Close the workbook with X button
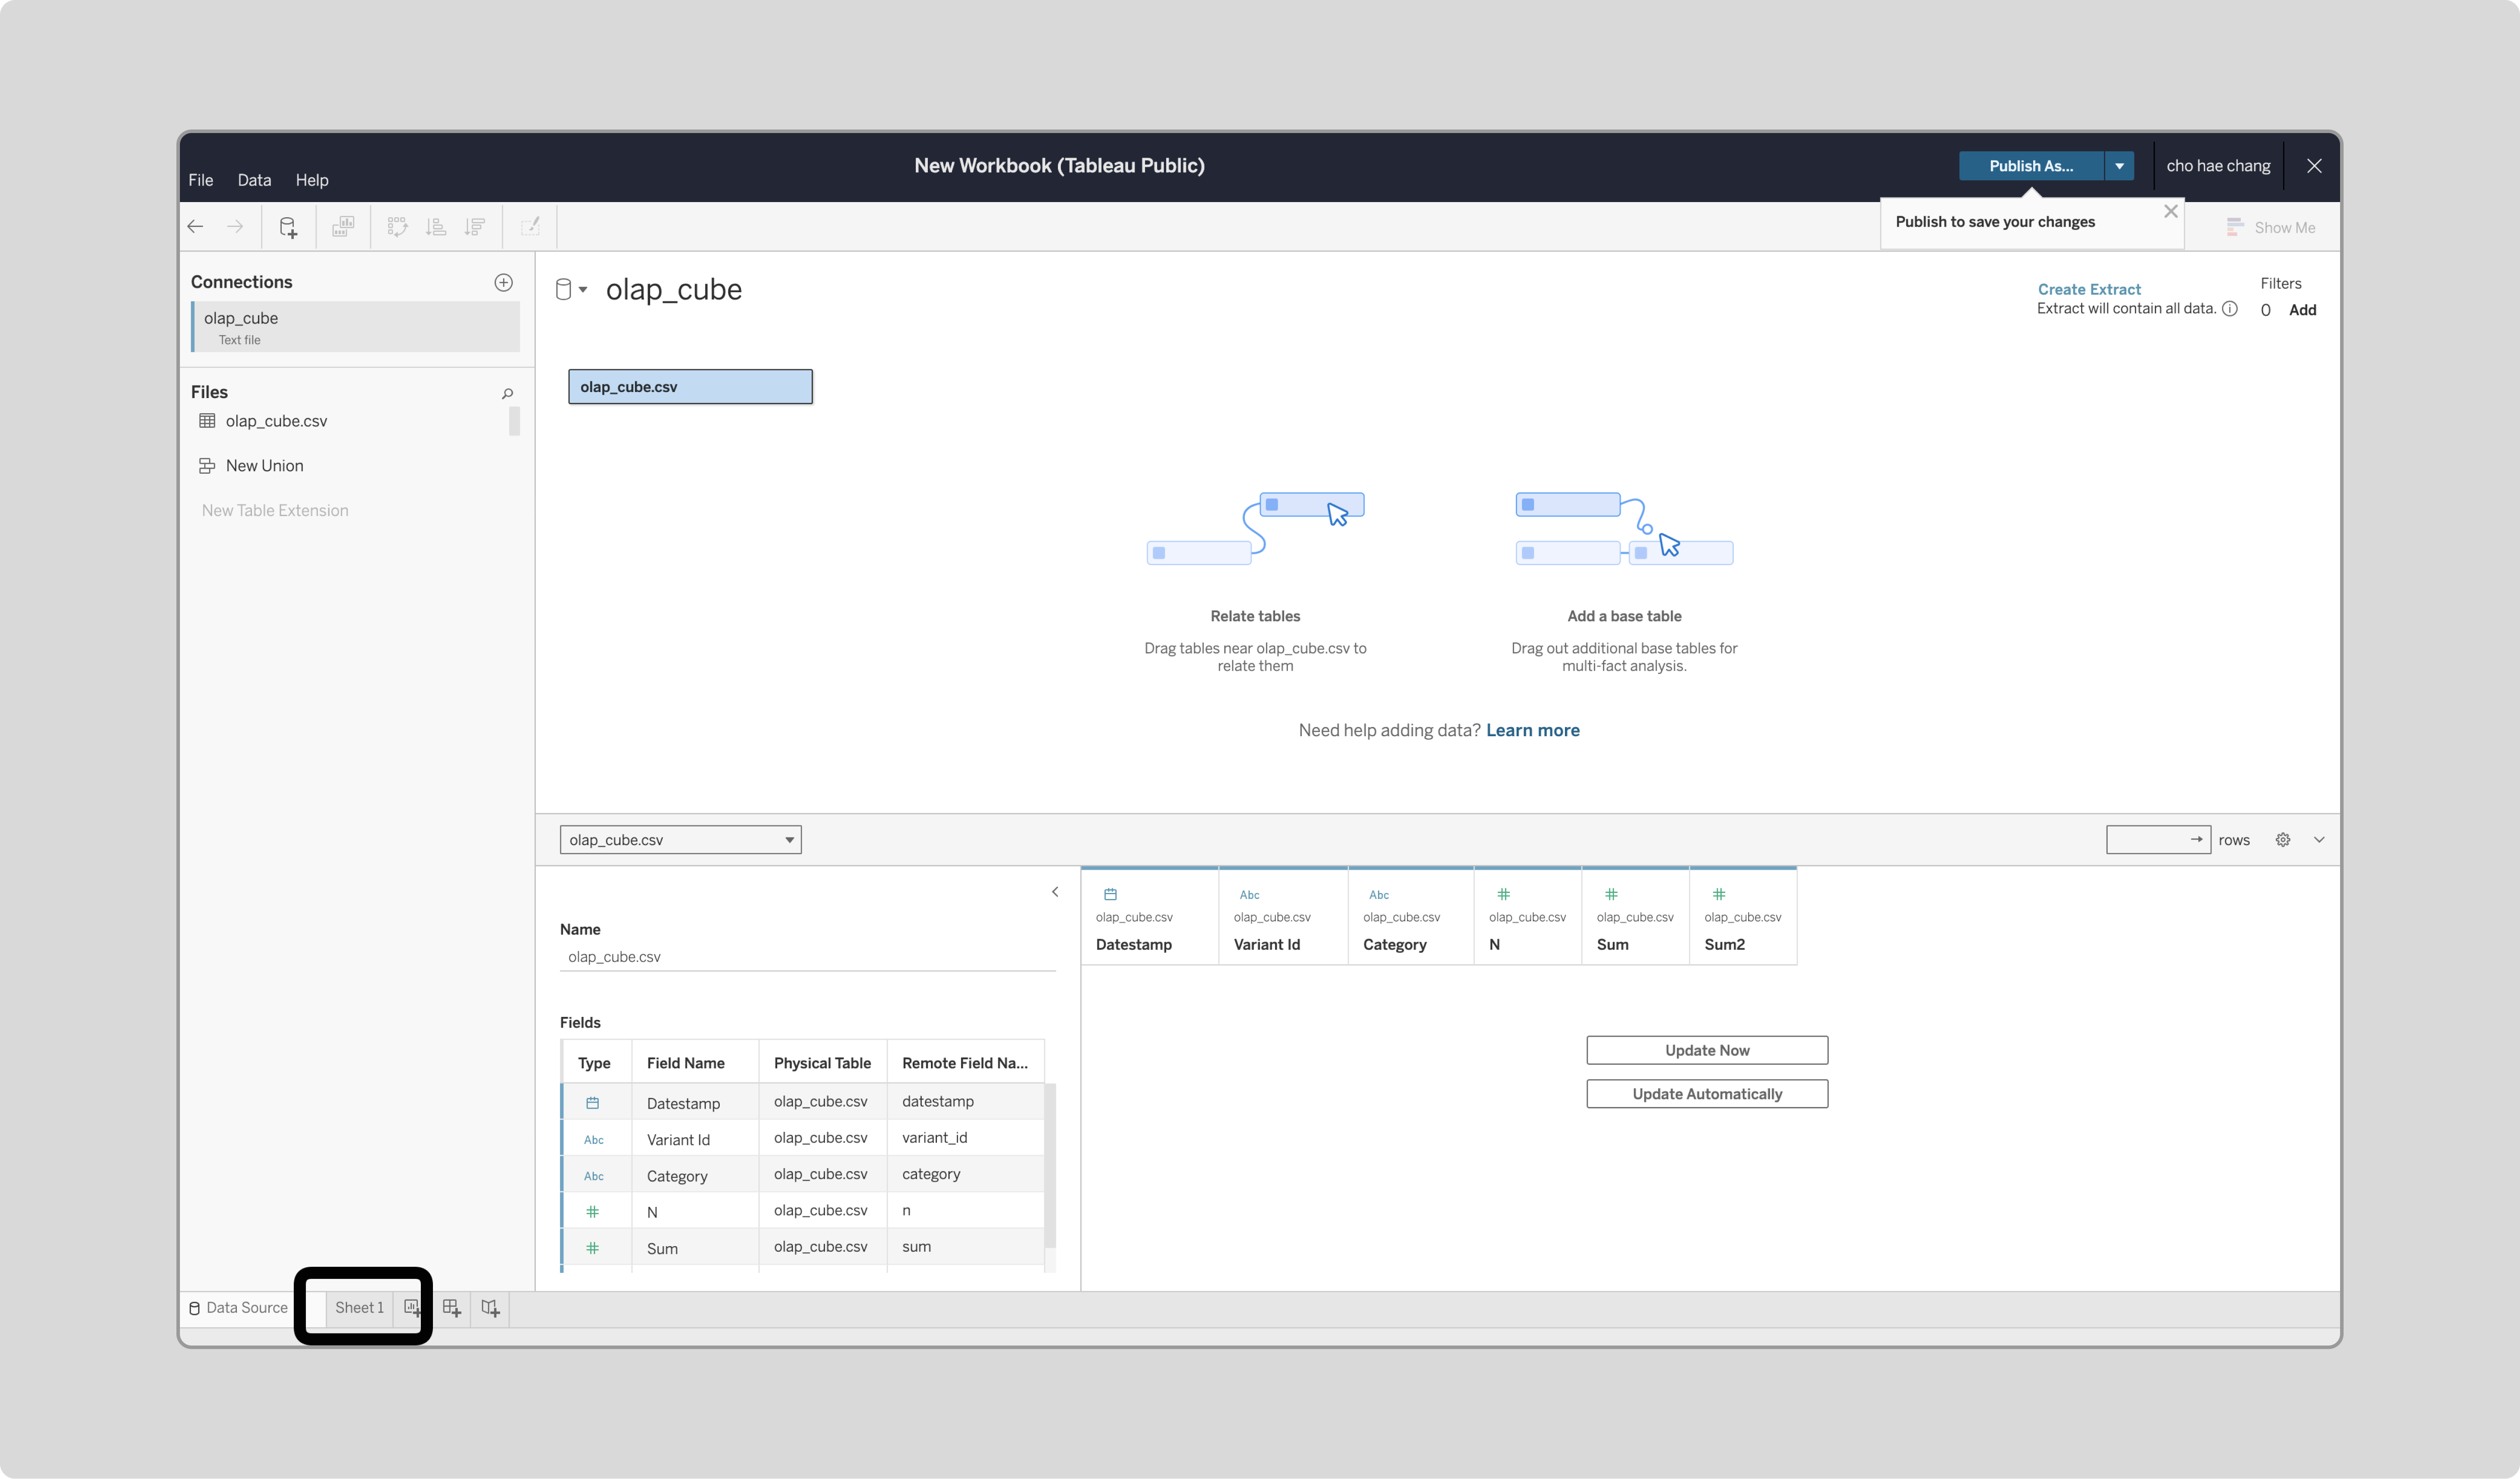 [x=2314, y=166]
